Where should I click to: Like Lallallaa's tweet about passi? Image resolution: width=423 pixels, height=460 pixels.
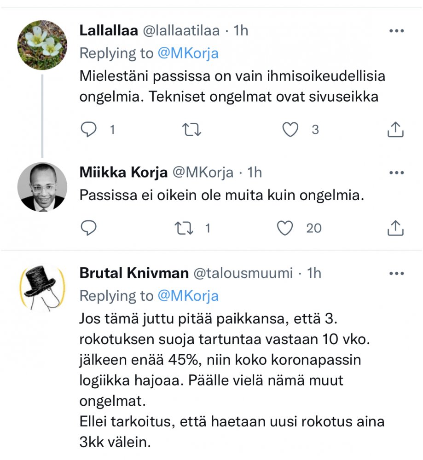[x=290, y=130]
